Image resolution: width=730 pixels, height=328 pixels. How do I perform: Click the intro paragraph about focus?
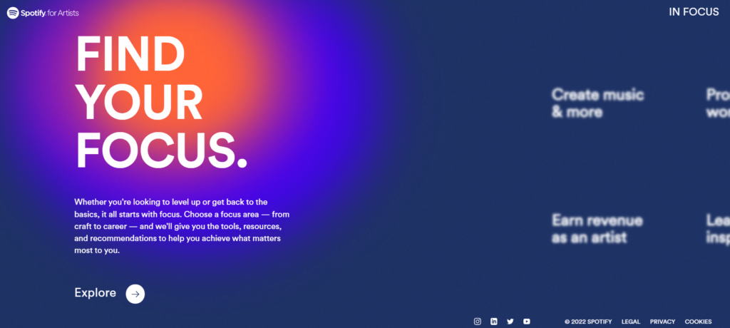point(182,227)
